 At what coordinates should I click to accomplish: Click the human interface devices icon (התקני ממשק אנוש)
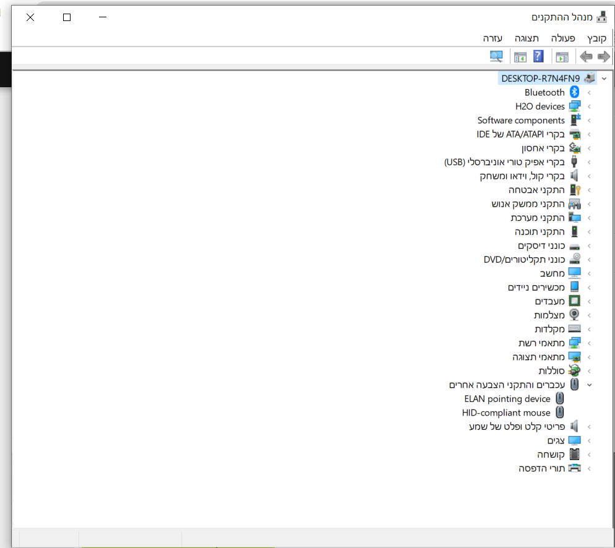pyautogui.click(x=575, y=204)
